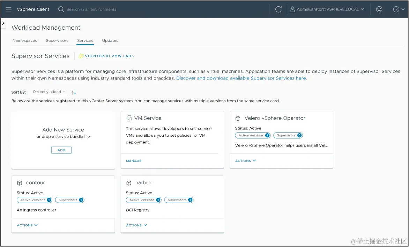Click ADD to add new service

[x=61, y=150]
